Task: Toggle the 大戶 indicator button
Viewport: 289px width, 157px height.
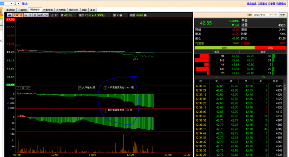Action: pos(16,16)
